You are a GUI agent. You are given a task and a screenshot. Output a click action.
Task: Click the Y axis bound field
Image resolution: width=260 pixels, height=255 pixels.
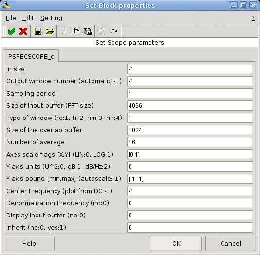pyautogui.click(x=190, y=179)
